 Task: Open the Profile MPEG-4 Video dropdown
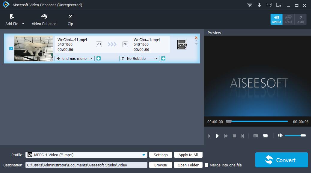coord(87,155)
